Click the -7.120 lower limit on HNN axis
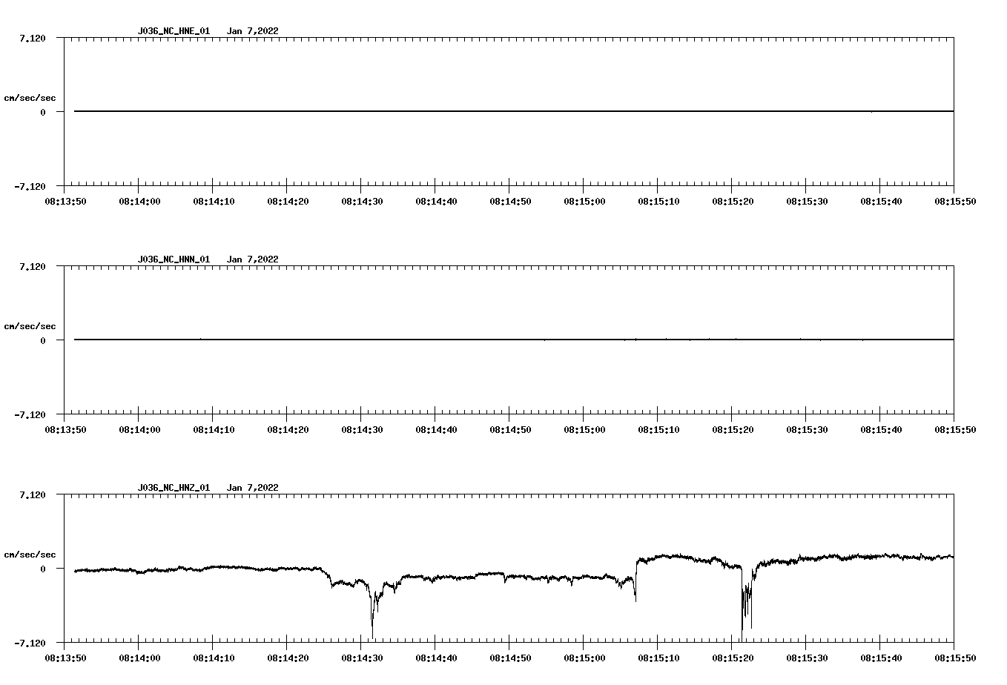Viewport: 1007px width, 685px height. 30,414
